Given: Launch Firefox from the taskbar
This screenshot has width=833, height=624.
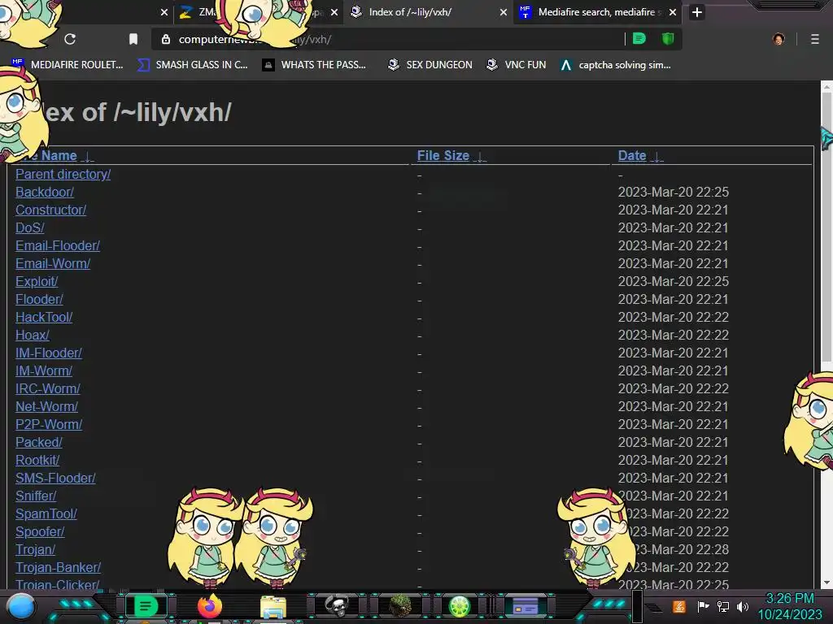Looking at the screenshot, I should coord(209,606).
